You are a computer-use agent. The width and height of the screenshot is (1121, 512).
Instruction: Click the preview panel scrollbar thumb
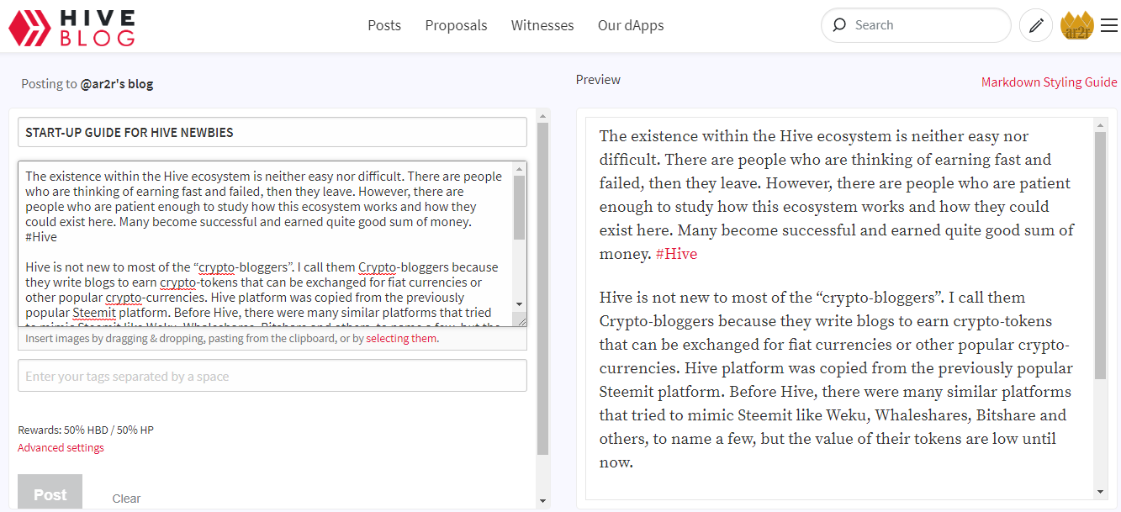(1101, 255)
